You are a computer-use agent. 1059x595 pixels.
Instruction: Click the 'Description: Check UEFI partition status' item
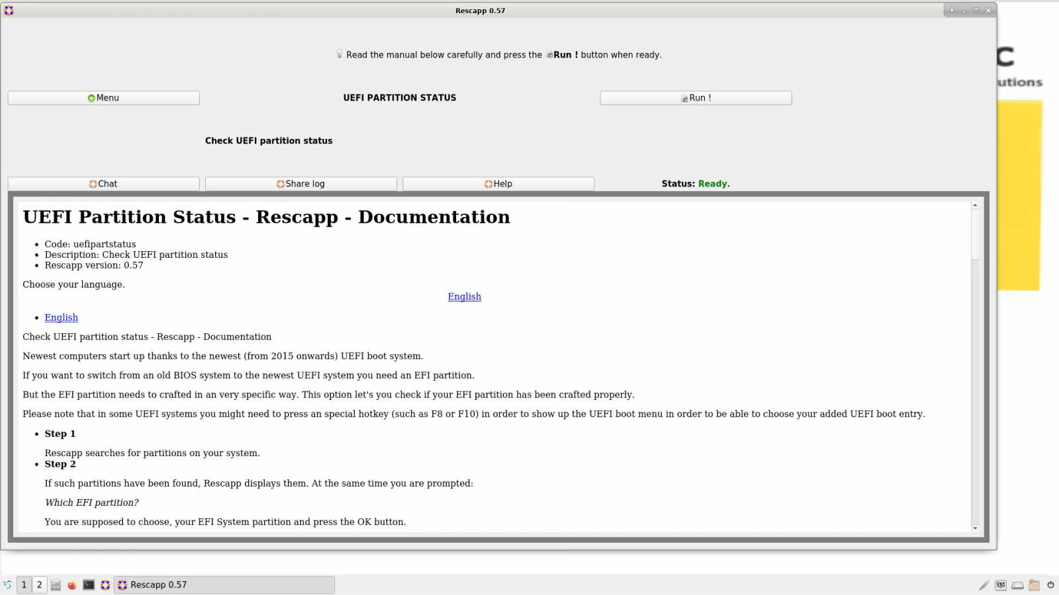136,255
